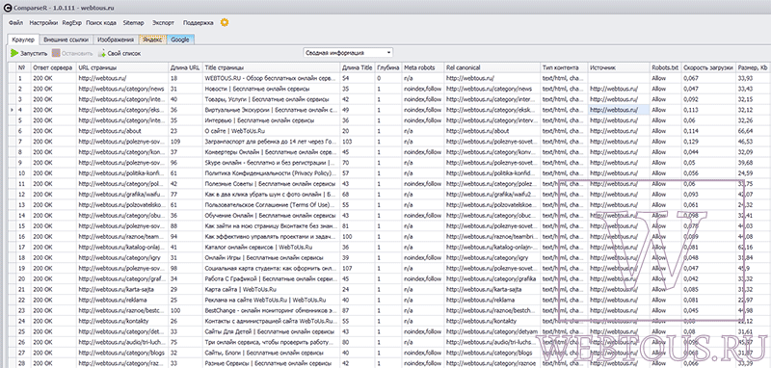Click the orange gear settings icon
Screen dimensions: 771x368
point(225,22)
